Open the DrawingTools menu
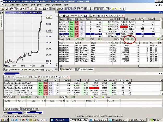Image resolution: width=163 pixels, height=122 pixels. click(57, 5)
